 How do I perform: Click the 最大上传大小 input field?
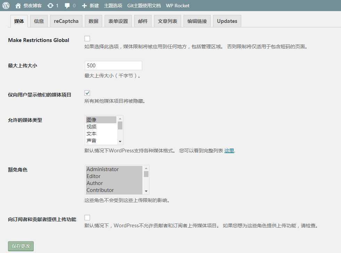(x=113, y=65)
